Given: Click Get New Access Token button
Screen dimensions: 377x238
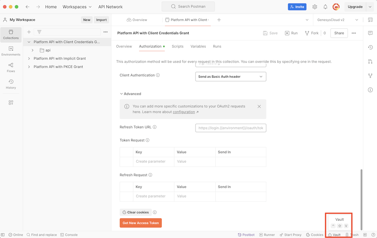Looking at the screenshot, I should pos(141,222).
